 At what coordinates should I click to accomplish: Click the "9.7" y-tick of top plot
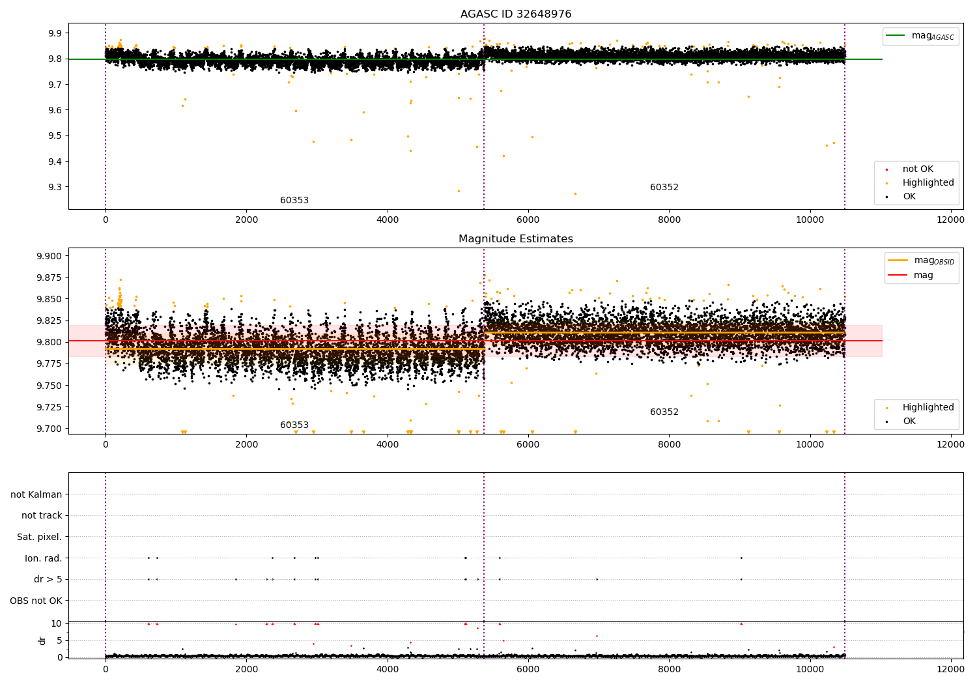[x=55, y=85]
